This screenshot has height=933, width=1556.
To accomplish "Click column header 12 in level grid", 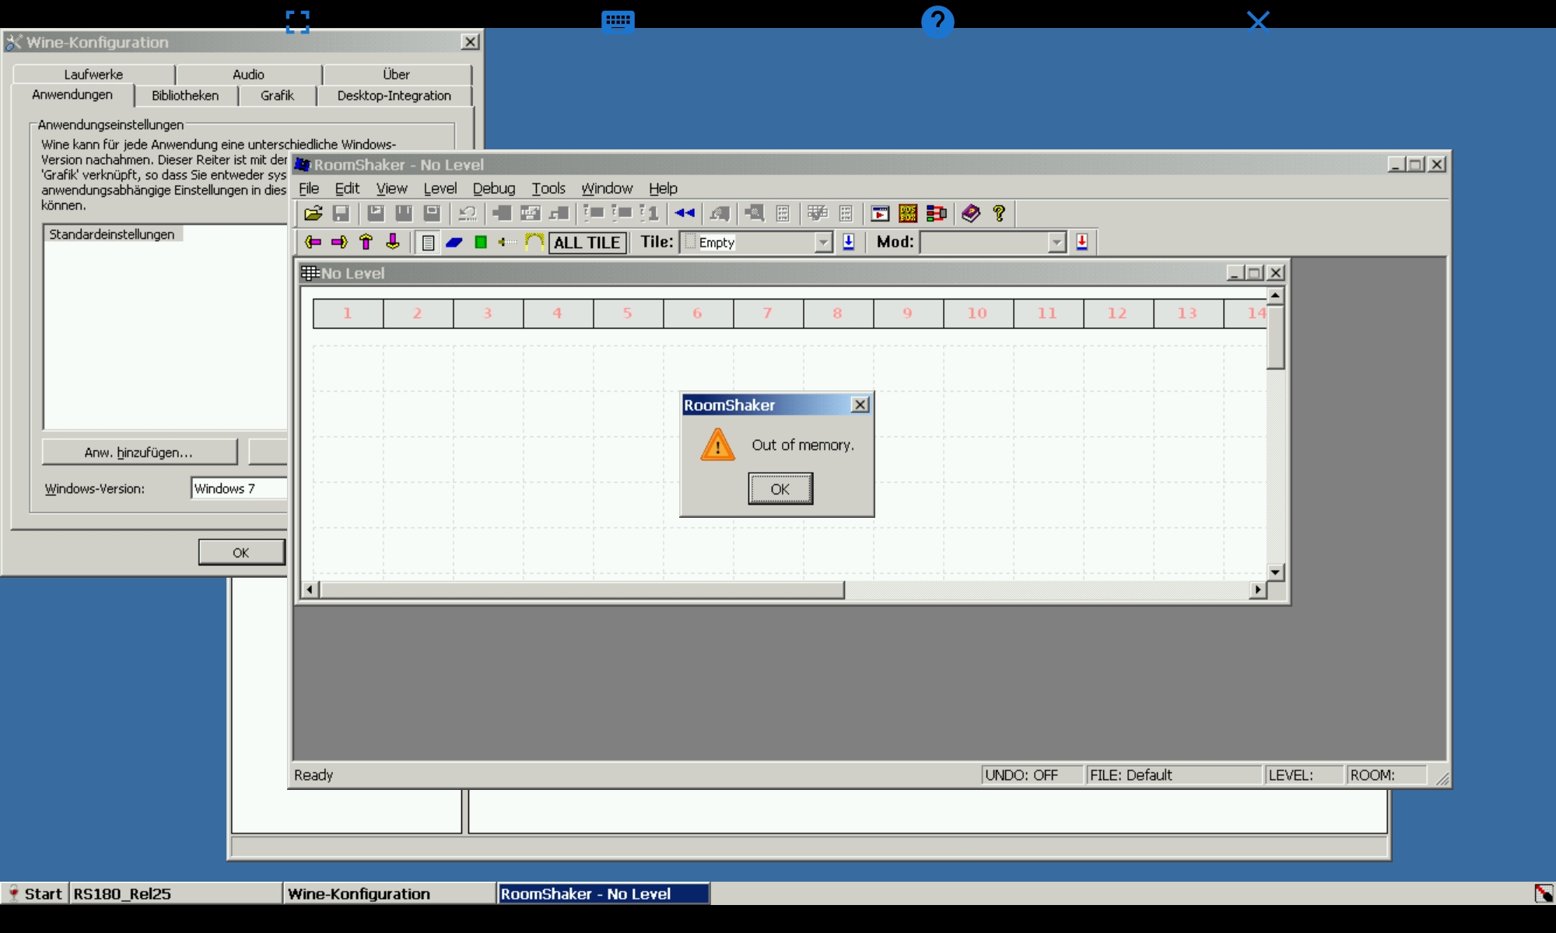I will (1118, 313).
